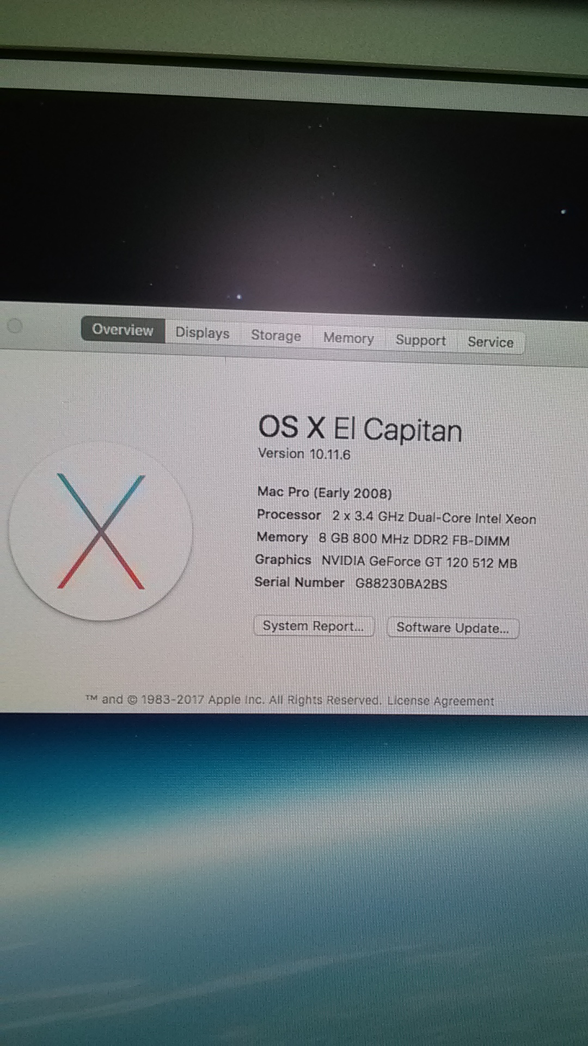Open the Storage tab
Image resolution: width=588 pixels, height=1046 pixels.
[x=276, y=336]
